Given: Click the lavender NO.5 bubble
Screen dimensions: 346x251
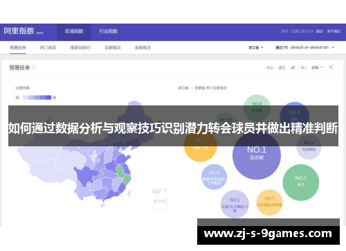Looking at the screenshot, I should point(235,204).
